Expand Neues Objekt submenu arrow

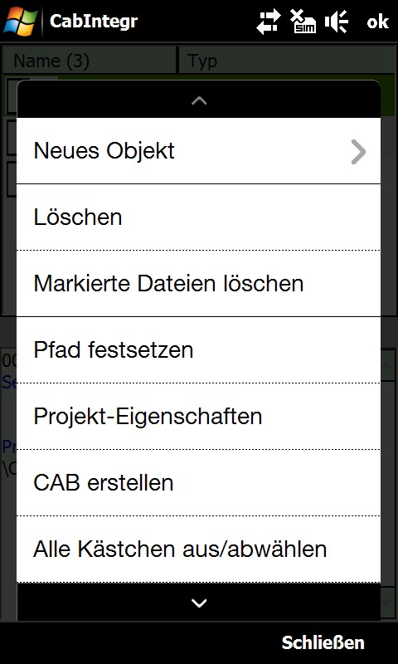point(358,152)
